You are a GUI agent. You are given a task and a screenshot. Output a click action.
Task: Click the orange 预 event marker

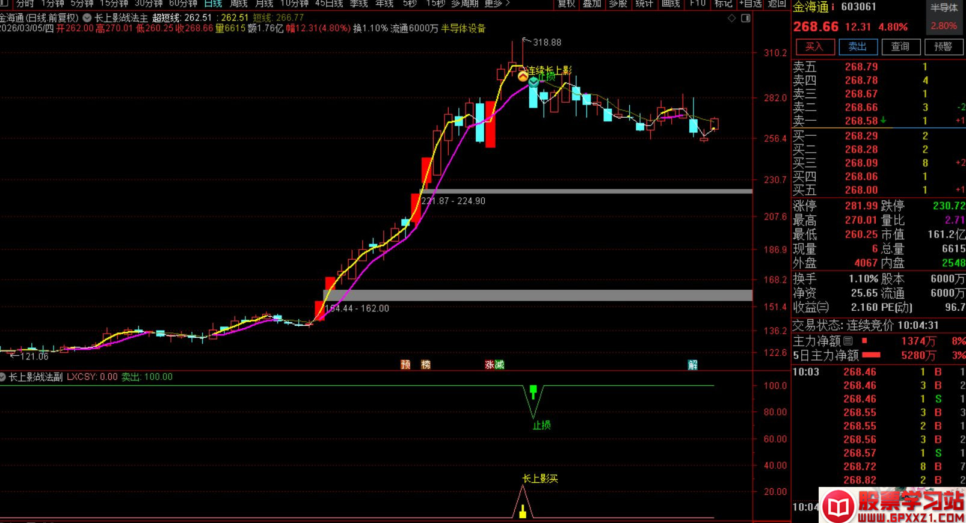click(405, 364)
